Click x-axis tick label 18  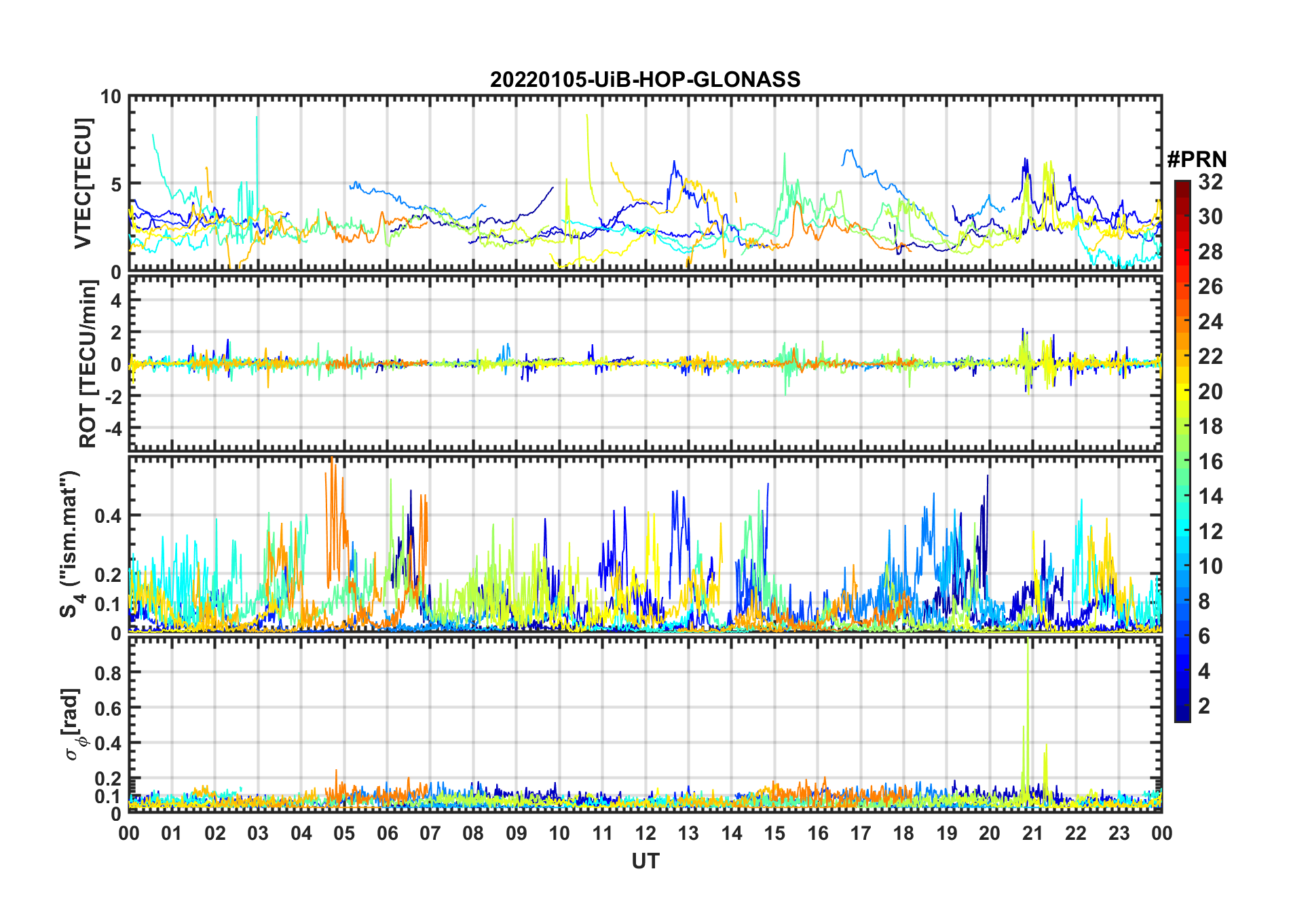click(x=903, y=833)
